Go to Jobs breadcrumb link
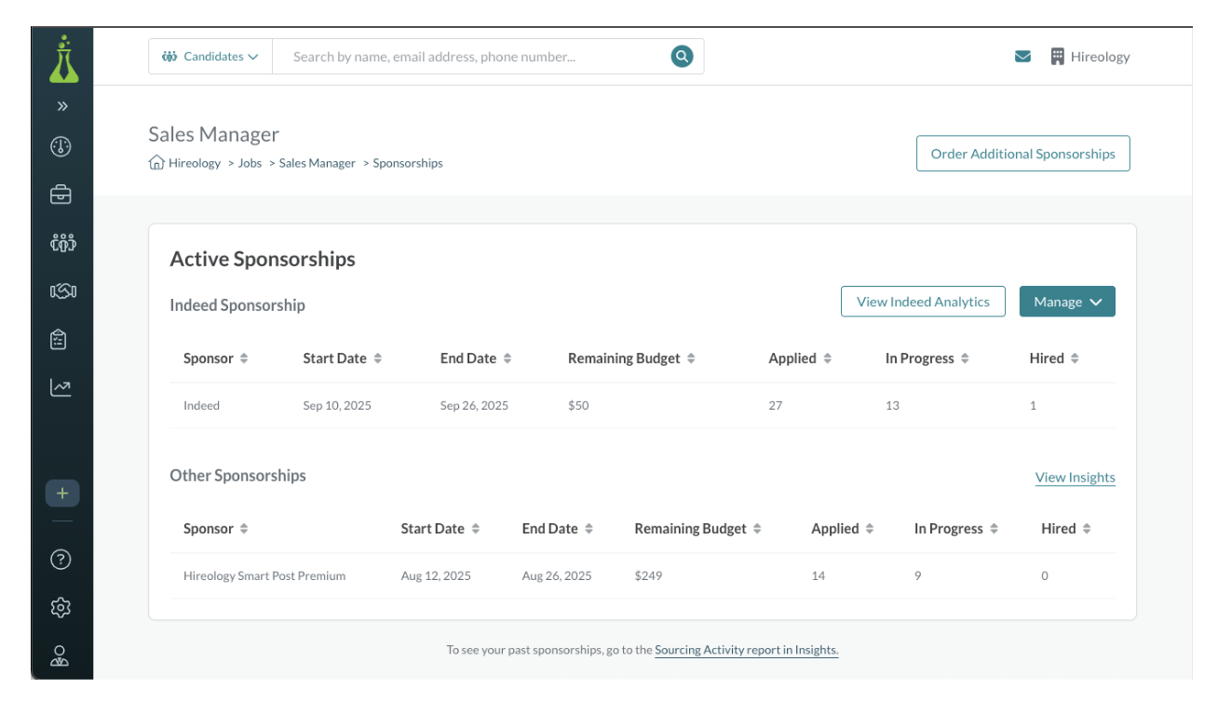The height and width of the screenshot is (702, 1218). (250, 163)
